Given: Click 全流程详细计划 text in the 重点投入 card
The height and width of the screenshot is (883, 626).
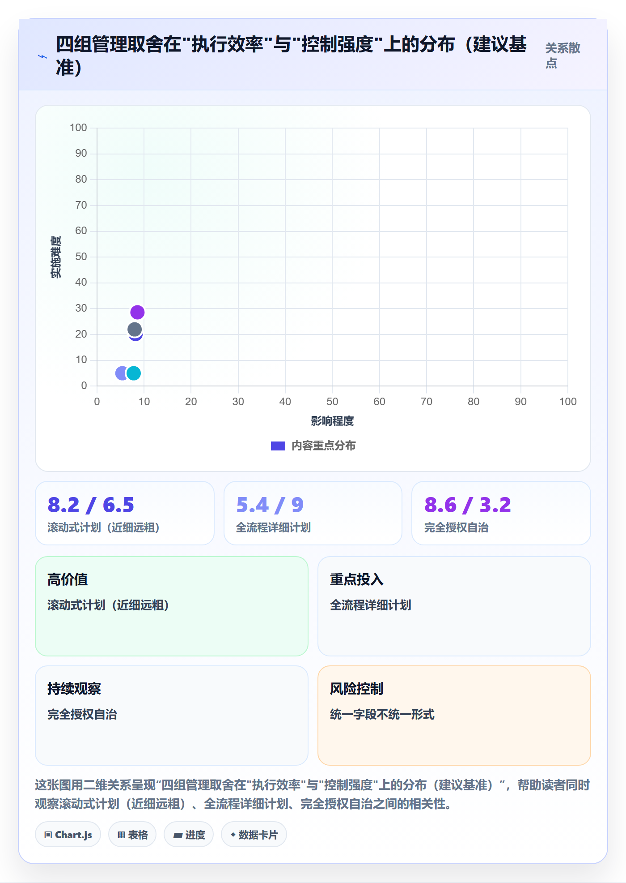Looking at the screenshot, I should [371, 605].
